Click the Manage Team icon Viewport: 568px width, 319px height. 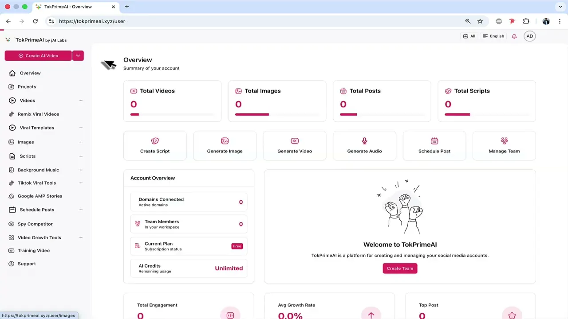point(504,141)
